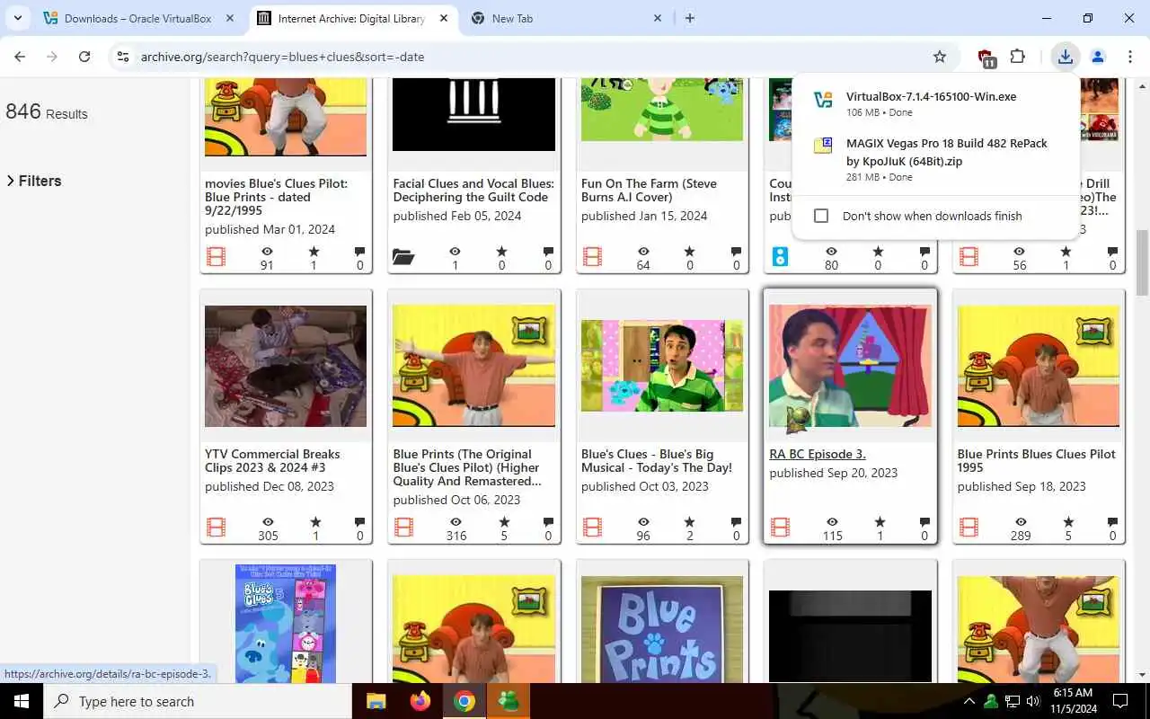View site information icon in address bar
Image resolution: width=1150 pixels, height=719 pixels.
[x=123, y=57]
